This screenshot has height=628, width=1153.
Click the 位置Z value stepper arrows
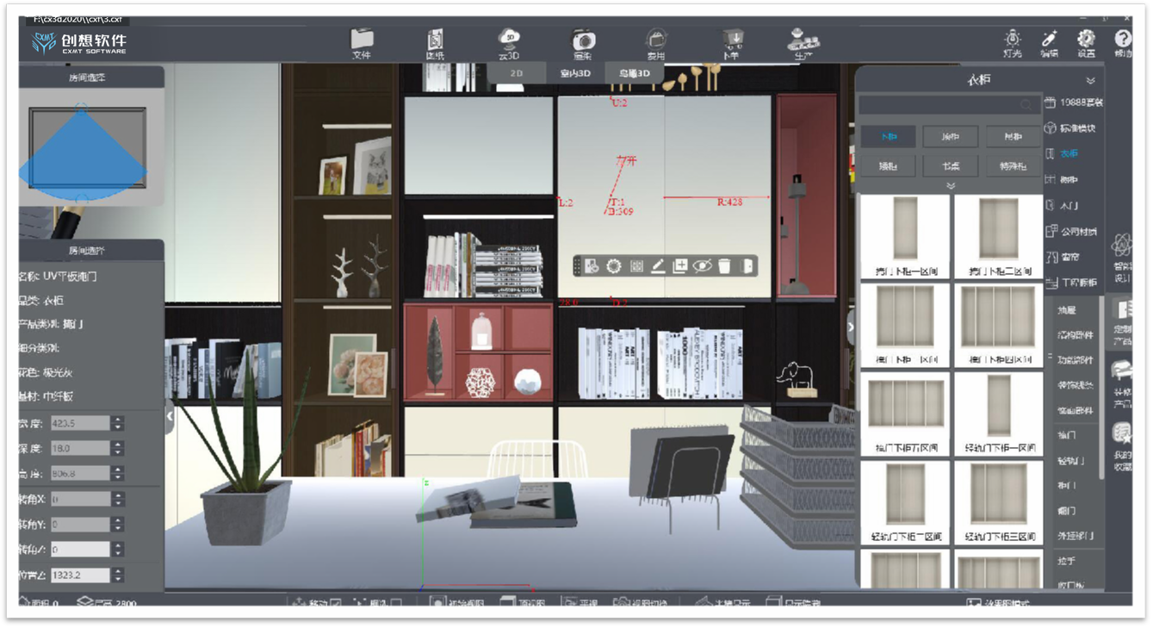118,575
